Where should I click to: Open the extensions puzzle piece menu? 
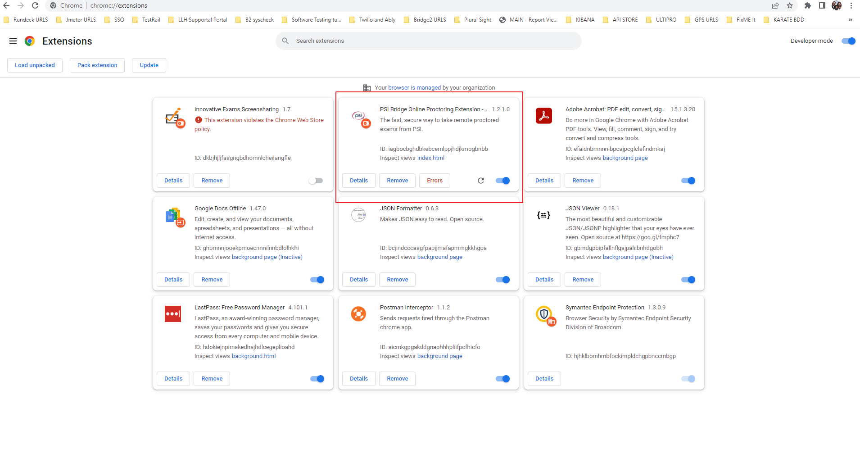(808, 5)
